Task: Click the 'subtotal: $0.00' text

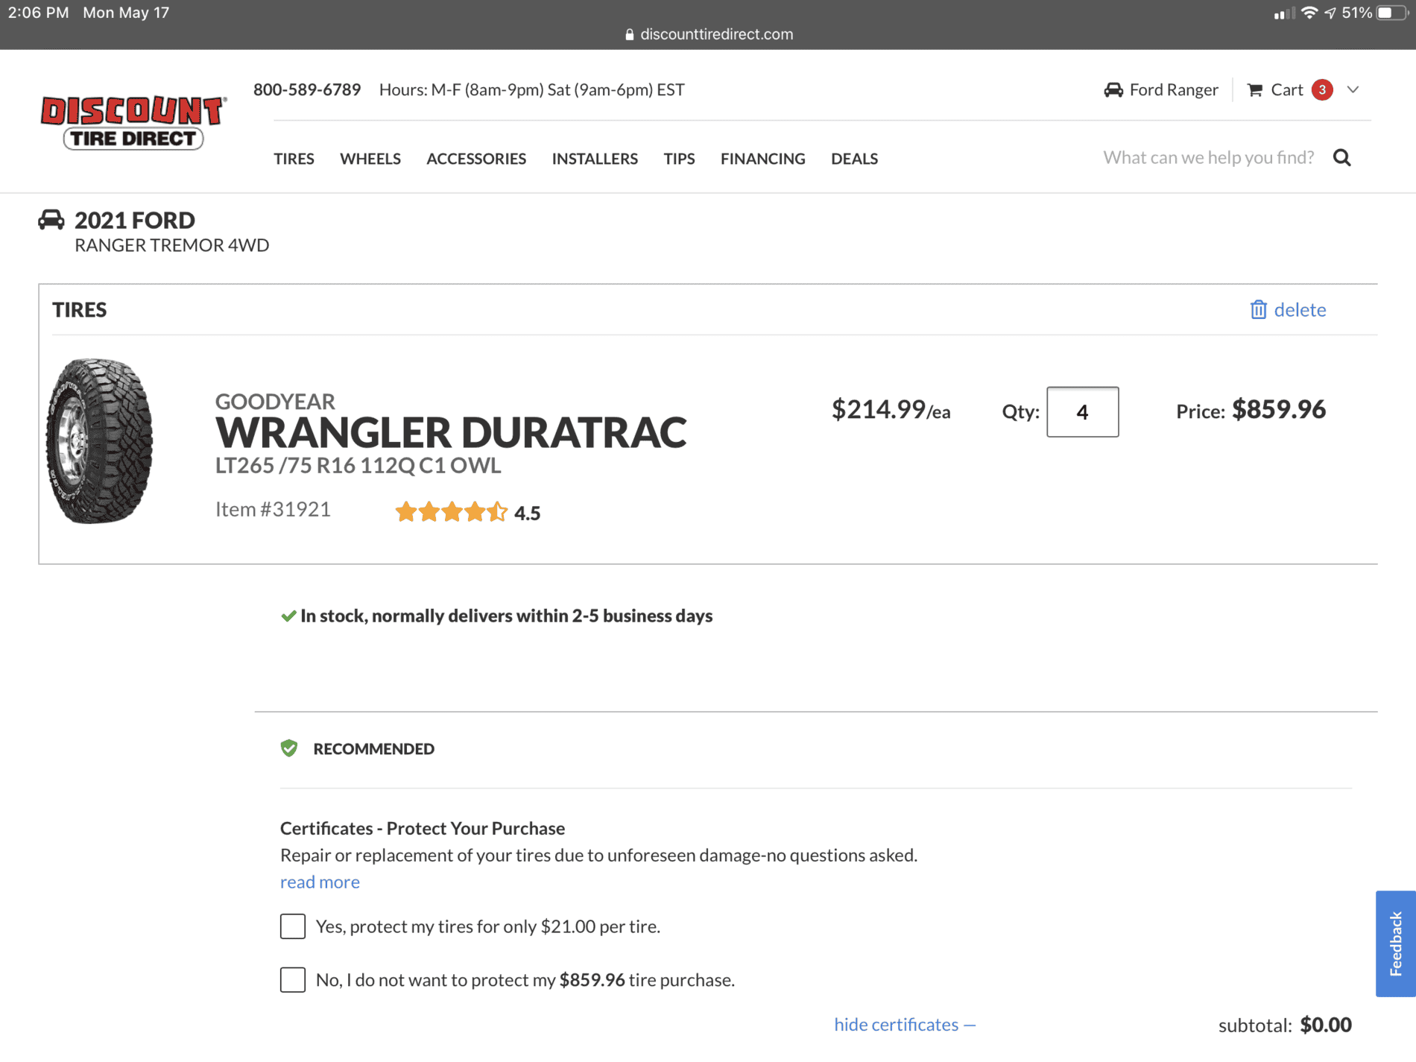Action: 1285,1025
